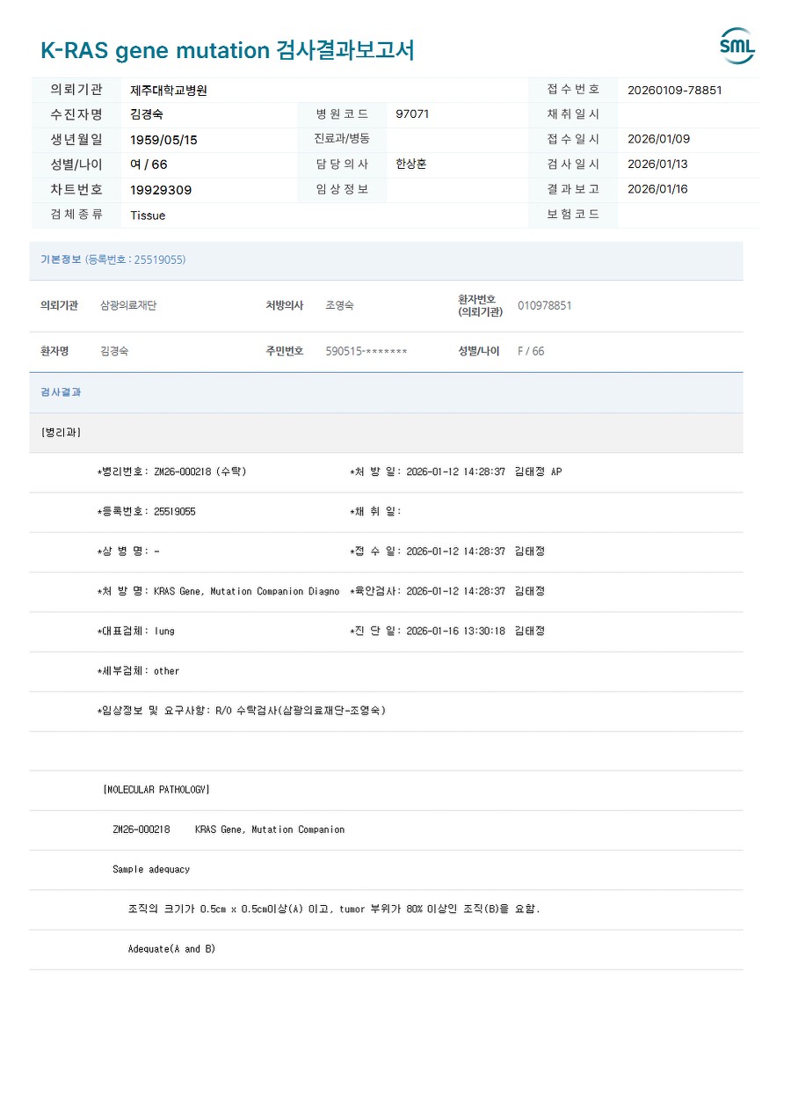Image resolution: width=791 pixels, height=1118 pixels.
Task: Select the sex/age value '여 / 66'
Action: tap(149, 164)
